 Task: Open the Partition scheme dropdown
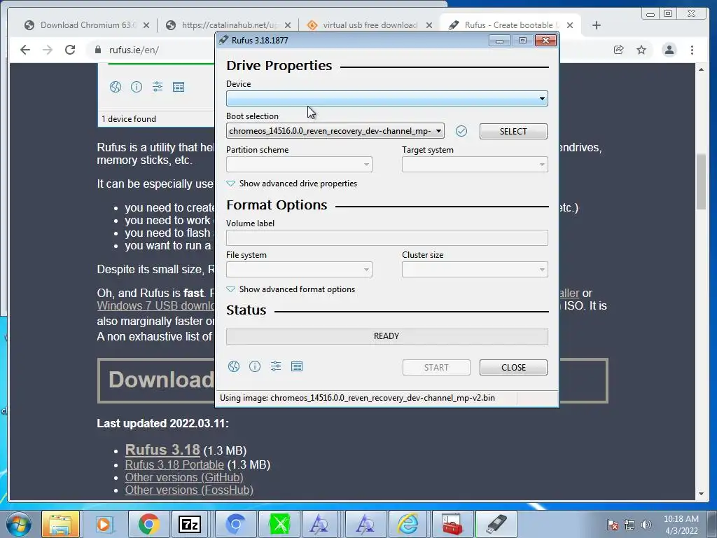pyautogui.click(x=299, y=164)
